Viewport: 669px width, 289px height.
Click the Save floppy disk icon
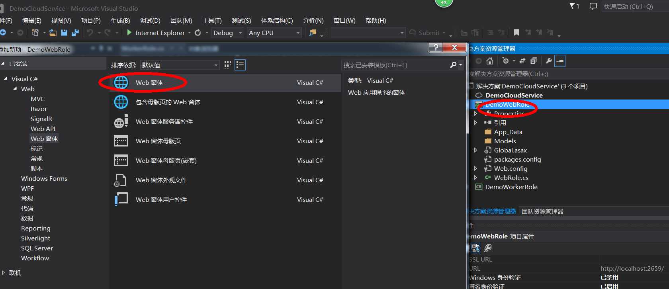(x=64, y=33)
